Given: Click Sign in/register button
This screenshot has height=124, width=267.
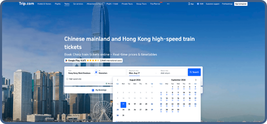Looking at the screenshot, I should pyautogui.click(x=241, y=4).
